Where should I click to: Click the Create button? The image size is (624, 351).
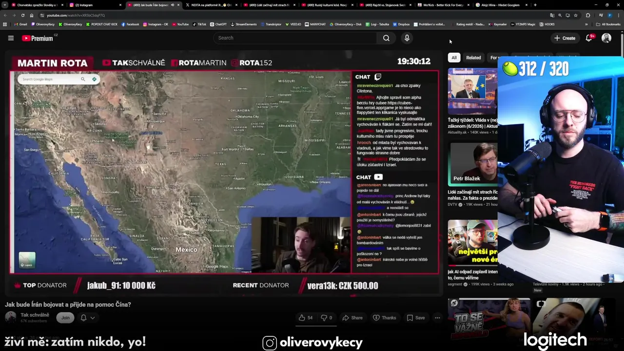click(565, 38)
